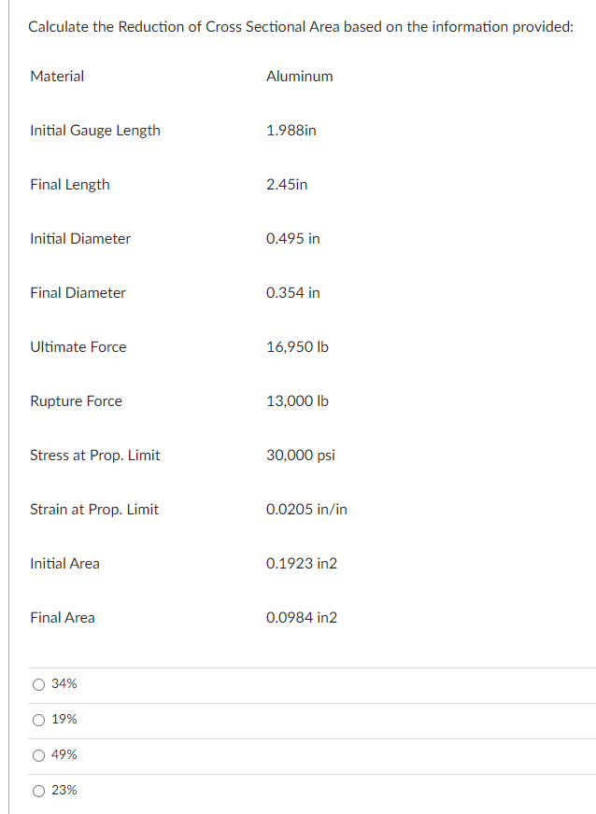596x814 pixels.
Task: Select the 19% answer option
Action: pos(39,720)
